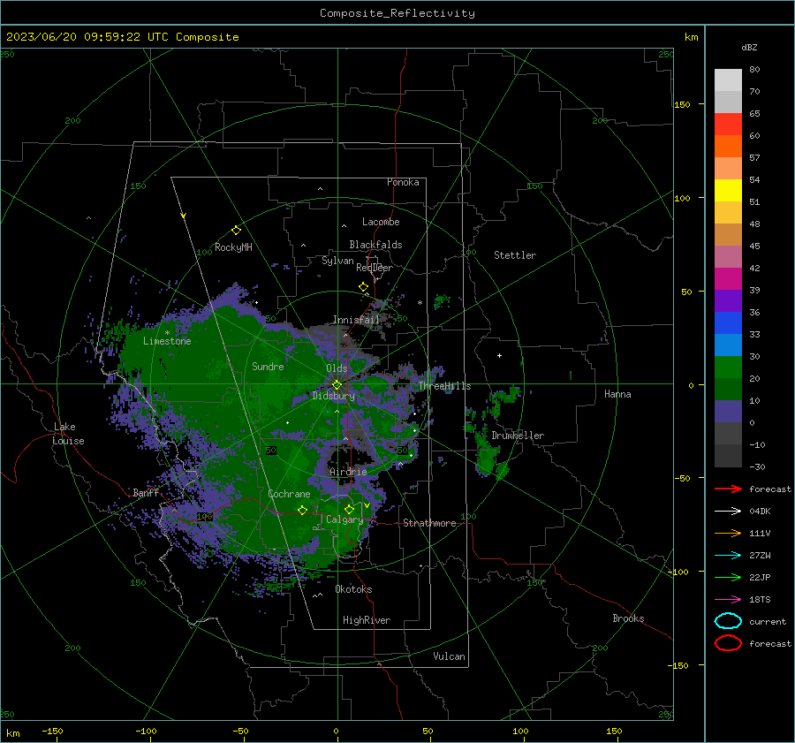Click the Innisfail label
The height and width of the screenshot is (743, 795).
(356, 320)
